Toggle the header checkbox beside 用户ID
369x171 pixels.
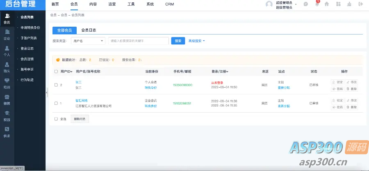[56, 72]
